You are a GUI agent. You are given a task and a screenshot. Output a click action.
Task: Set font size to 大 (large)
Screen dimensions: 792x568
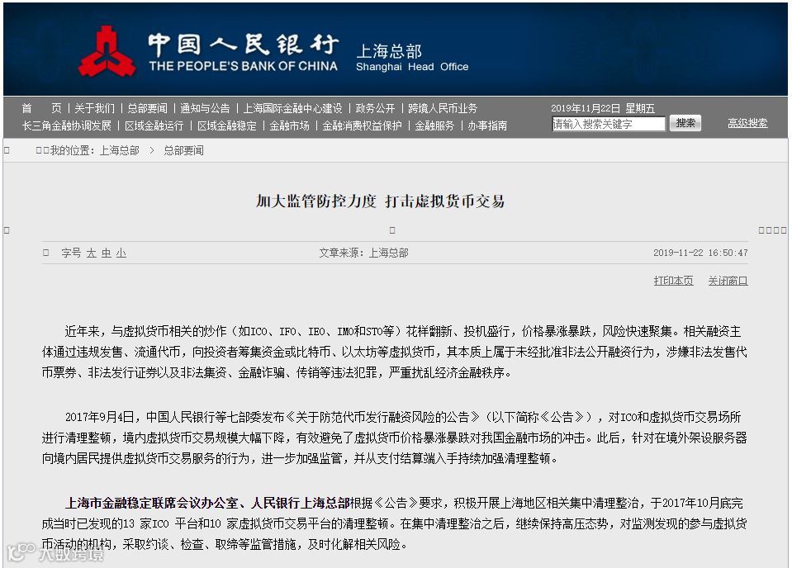point(92,253)
